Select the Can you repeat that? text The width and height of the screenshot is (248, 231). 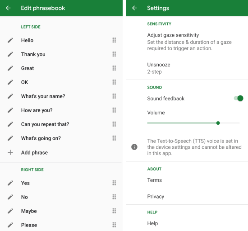tap(45, 124)
